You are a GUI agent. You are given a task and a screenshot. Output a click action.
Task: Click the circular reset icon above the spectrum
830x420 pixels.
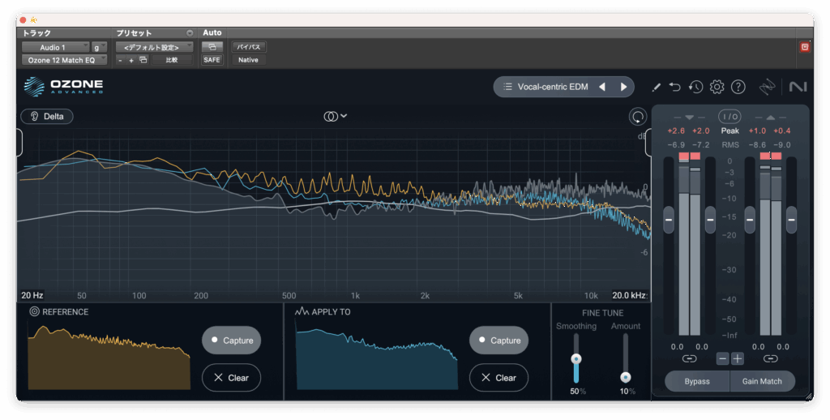pyautogui.click(x=637, y=117)
